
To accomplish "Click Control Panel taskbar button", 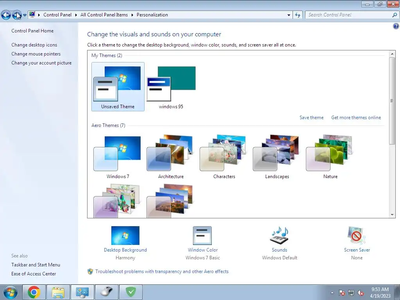I will (82, 292).
